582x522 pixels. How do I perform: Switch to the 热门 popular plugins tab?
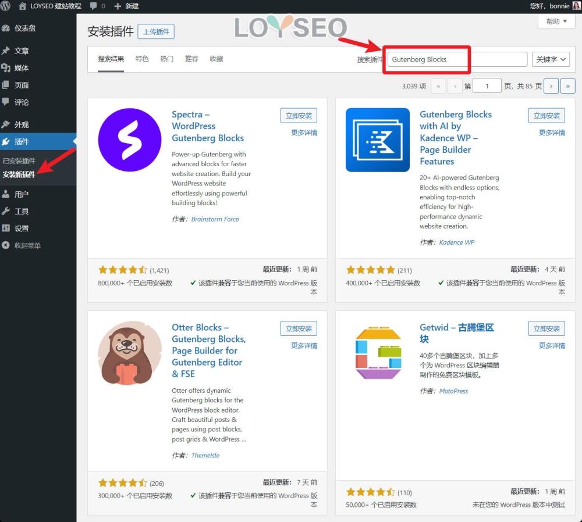[x=166, y=58]
